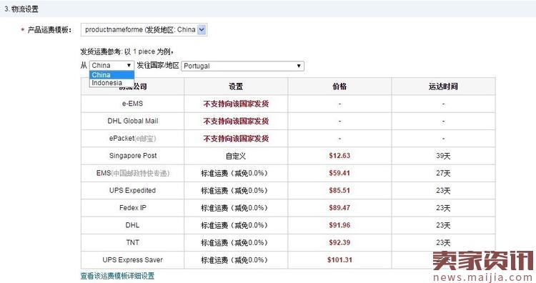536x283 pixels.
Task: Click the $89.47 price
Action: point(339,208)
